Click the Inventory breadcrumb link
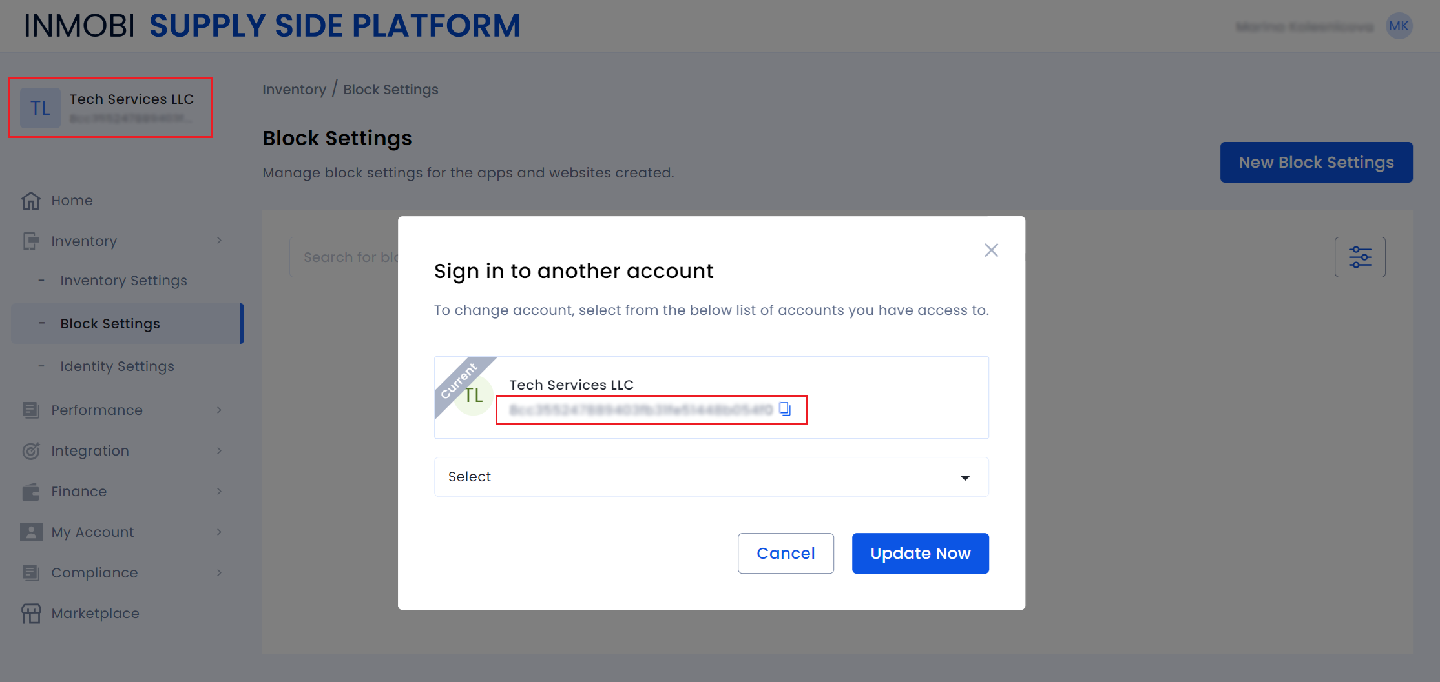The width and height of the screenshot is (1440, 682). pos(294,90)
